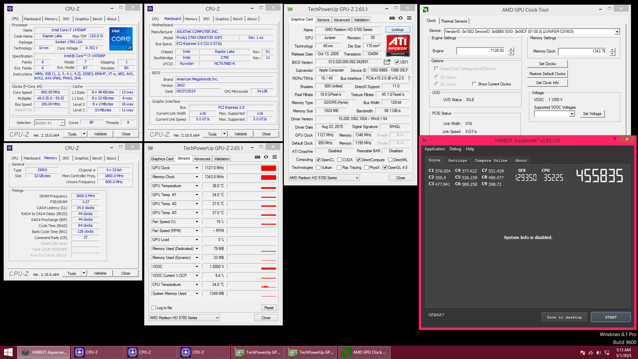Click HWBOT Aquamark taskbar button
The height and width of the screenshot is (359, 638).
pos(44,352)
